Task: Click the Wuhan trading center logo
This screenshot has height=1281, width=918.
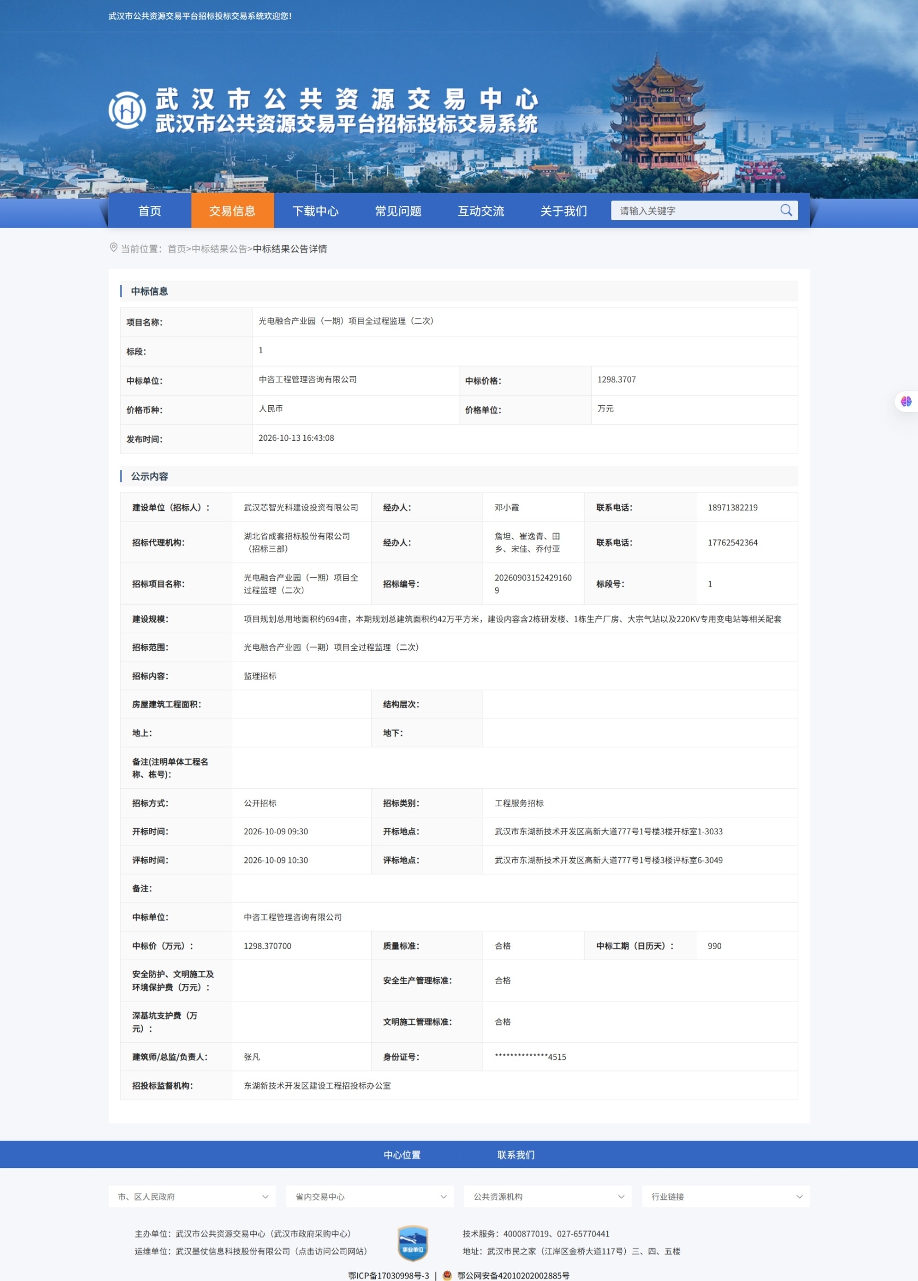Action: pos(127,110)
